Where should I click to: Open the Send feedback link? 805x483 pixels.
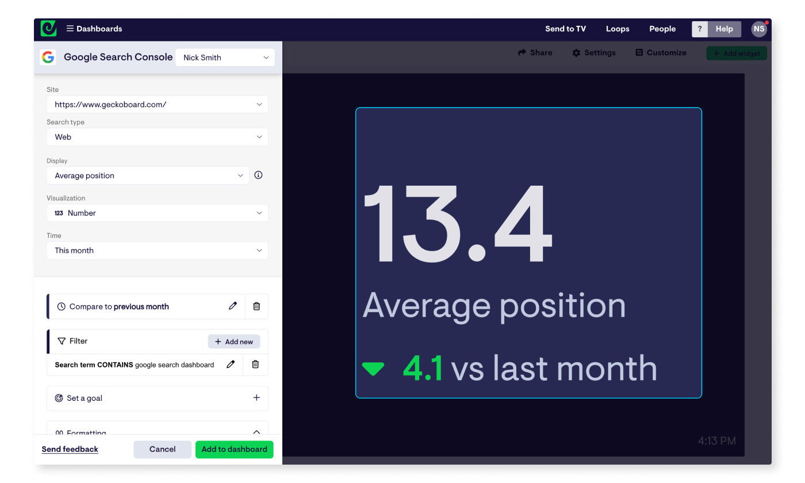click(x=70, y=449)
